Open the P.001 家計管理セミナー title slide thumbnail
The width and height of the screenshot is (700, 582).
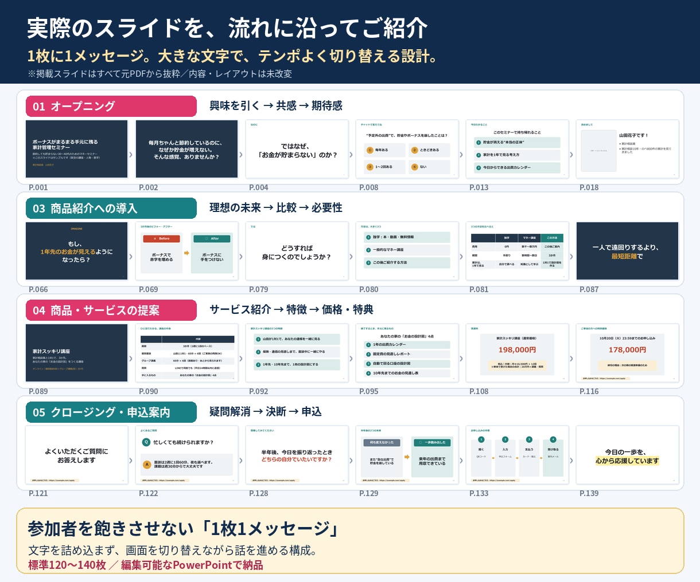pyautogui.click(x=77, y=149)
